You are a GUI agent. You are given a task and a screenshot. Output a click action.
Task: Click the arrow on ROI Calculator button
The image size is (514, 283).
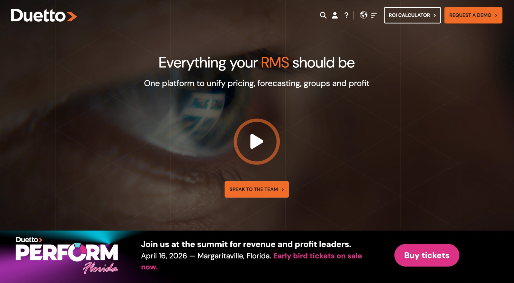(x=435, y=15)
